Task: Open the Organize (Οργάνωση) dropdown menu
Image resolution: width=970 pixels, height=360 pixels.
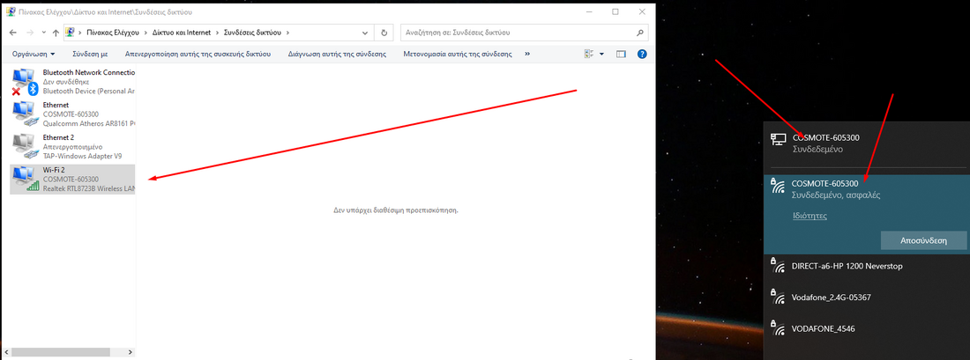Action: coord(34,54)
